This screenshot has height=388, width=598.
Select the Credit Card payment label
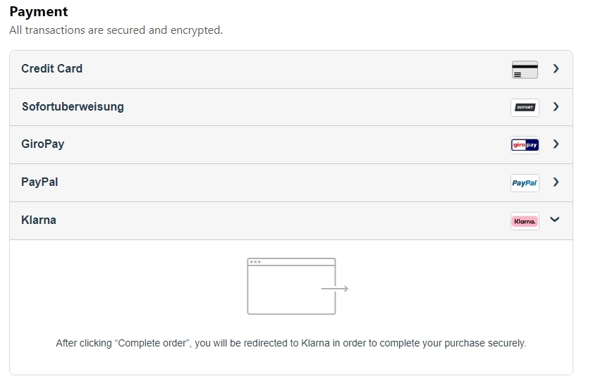point(52,68)
